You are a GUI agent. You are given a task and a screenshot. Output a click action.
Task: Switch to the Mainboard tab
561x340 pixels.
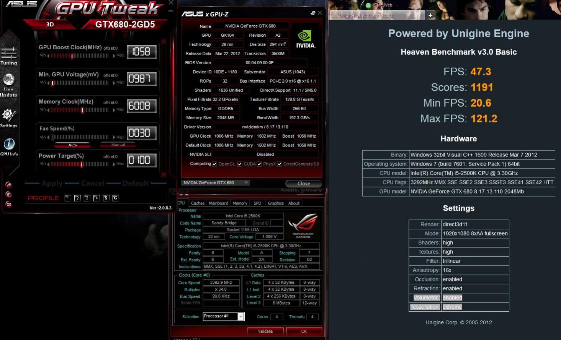[x=219, y=203]
